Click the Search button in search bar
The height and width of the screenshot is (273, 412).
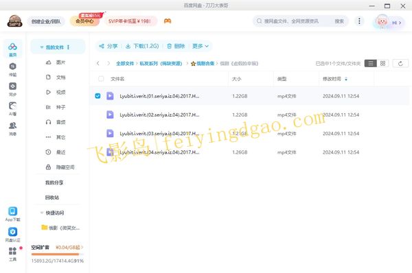pyautogui.click(x=339, y=21)
